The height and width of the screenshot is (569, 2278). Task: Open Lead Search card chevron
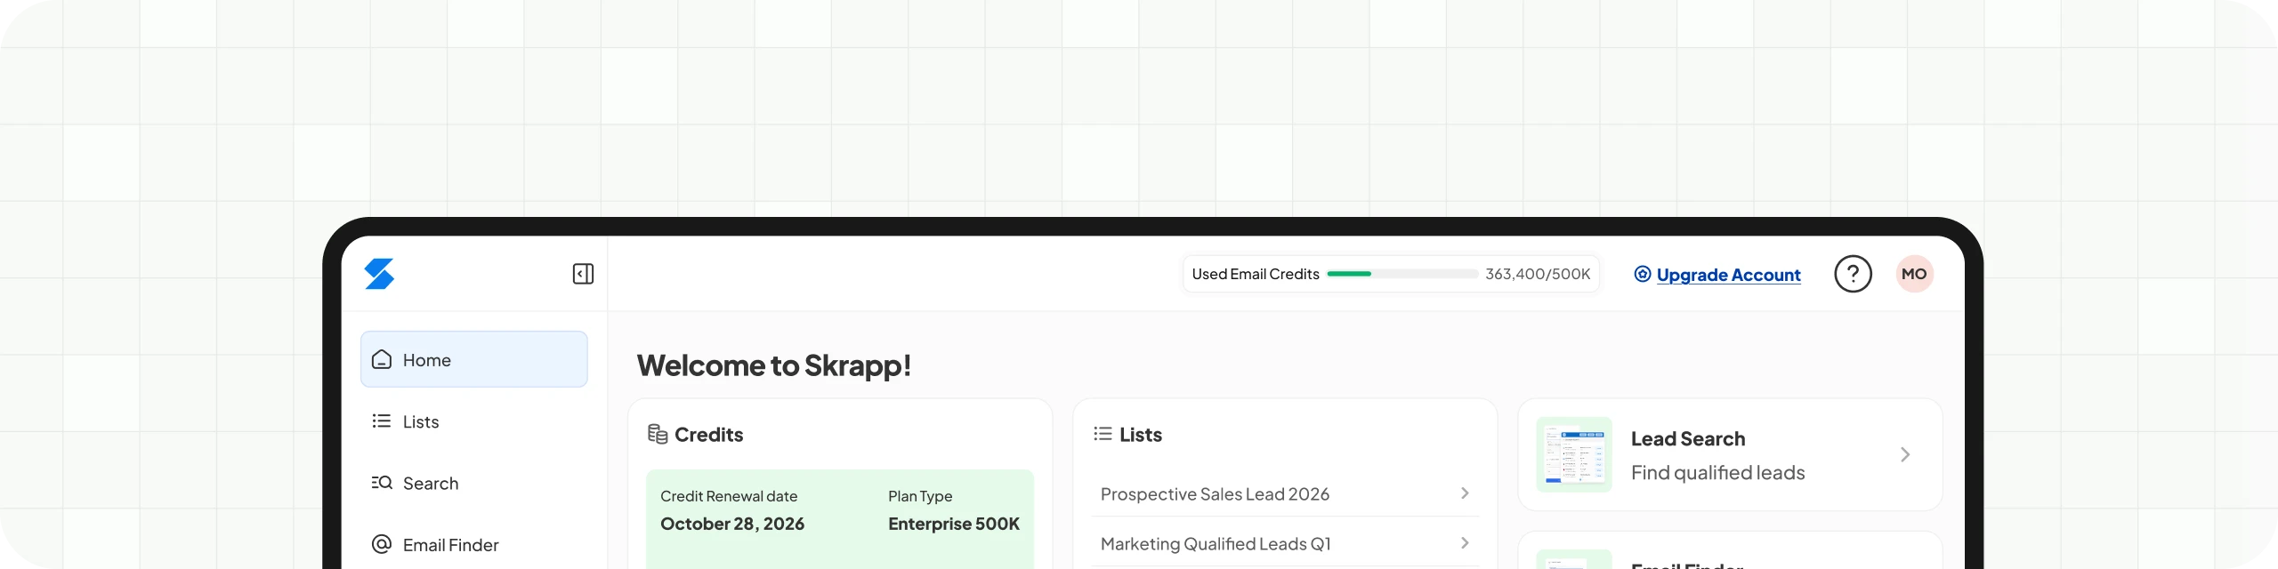(1905, 454)
